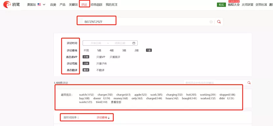Open the 关键词 menu item
The image size is (273, 126).
(x=73, y=5)
